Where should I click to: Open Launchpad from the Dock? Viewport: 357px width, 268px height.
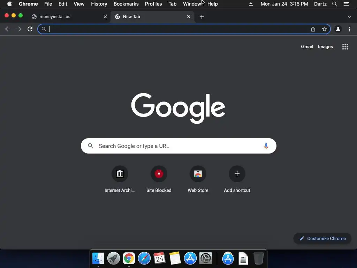pos(114,259)
